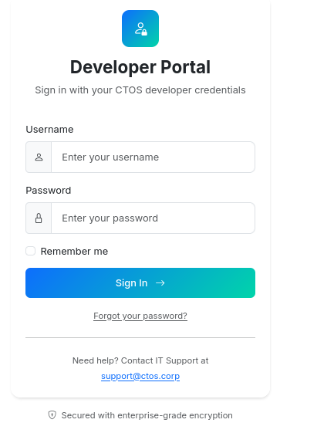Click the shield icon near encryption notice
The width and height of the screenshot is (334, 433).
(52, 415)
